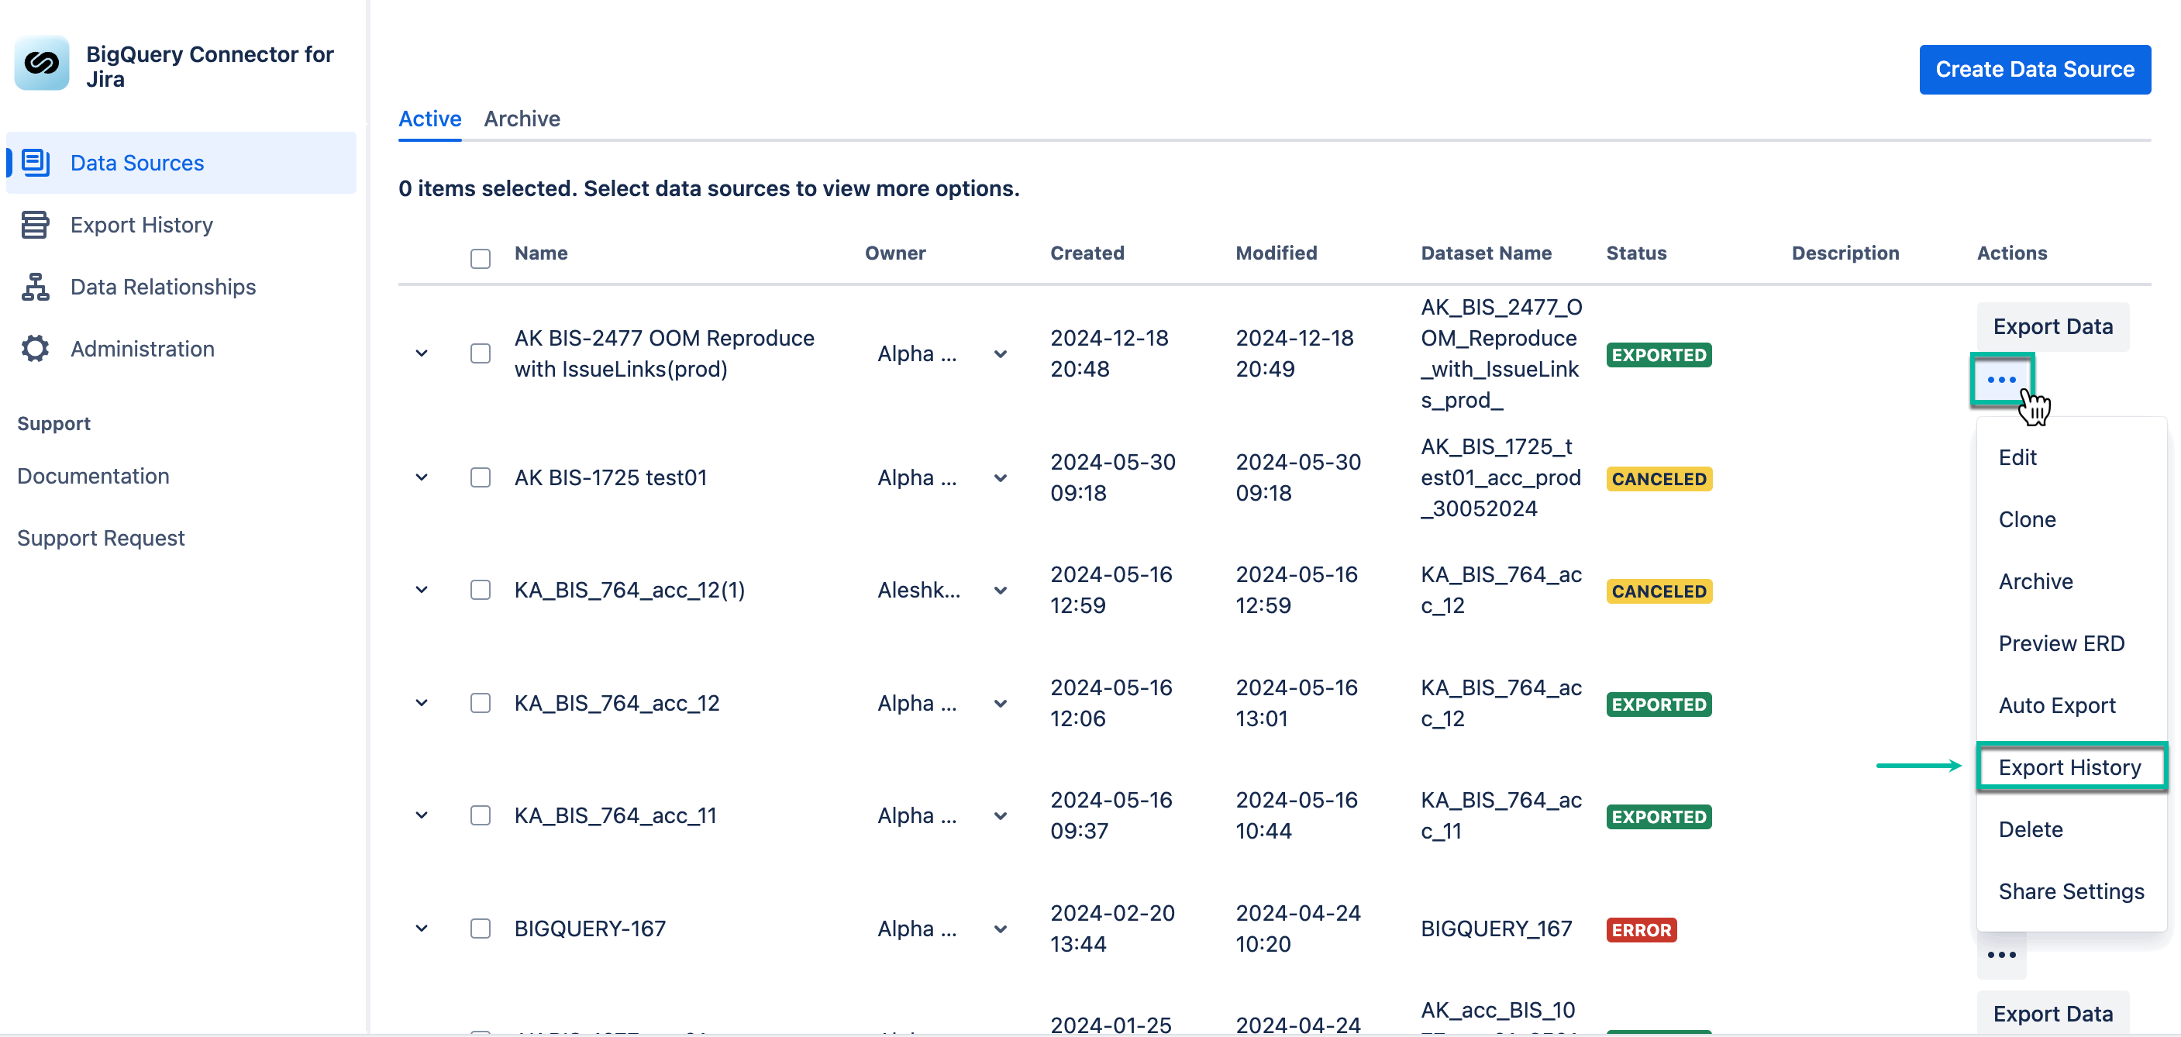Open the Support Request link
2181x1037 pixels.
point(101,538)
